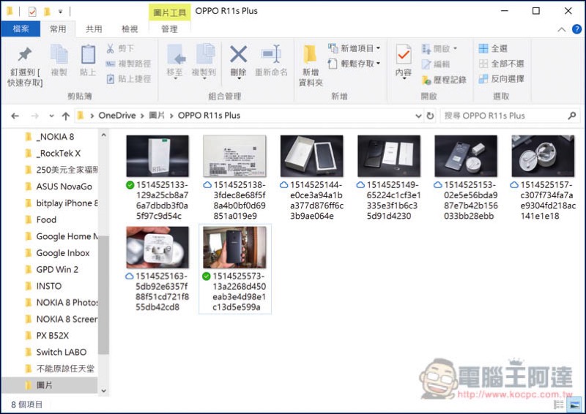Refresh the current folder
Screen dimensions: 586x414
(430, 116)
